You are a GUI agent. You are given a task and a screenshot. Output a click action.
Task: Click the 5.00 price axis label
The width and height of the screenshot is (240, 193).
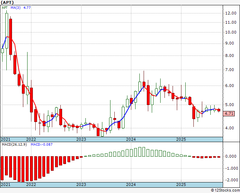[230, 105]
